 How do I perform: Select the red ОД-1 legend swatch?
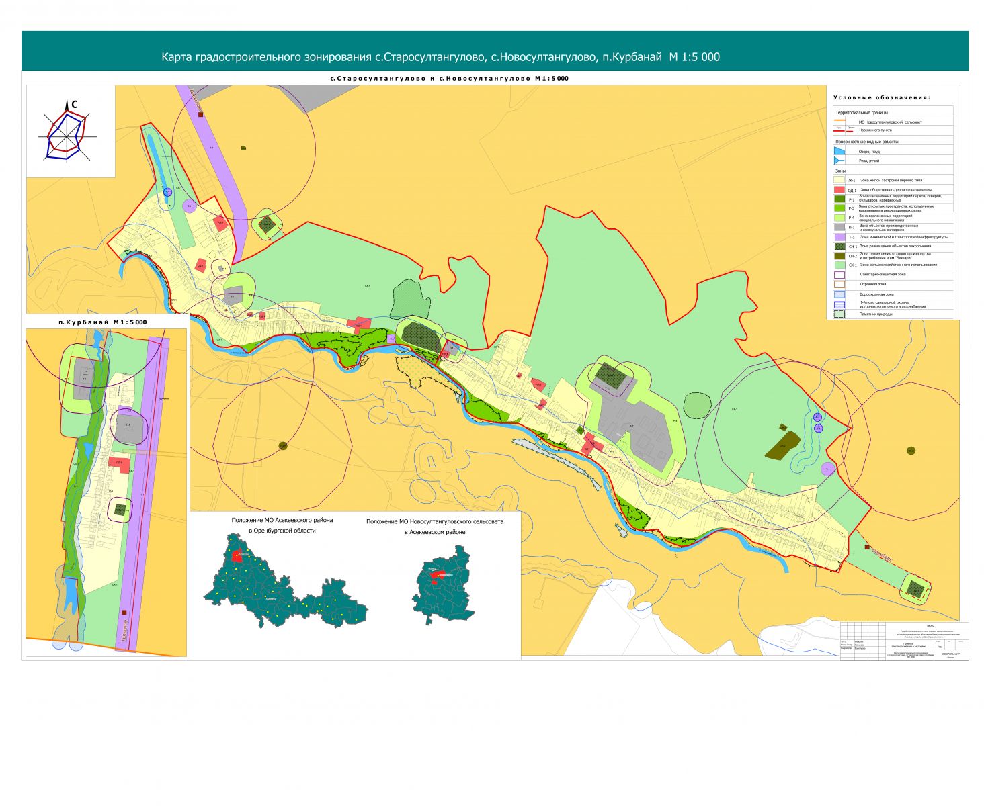(x=839, y=190)
